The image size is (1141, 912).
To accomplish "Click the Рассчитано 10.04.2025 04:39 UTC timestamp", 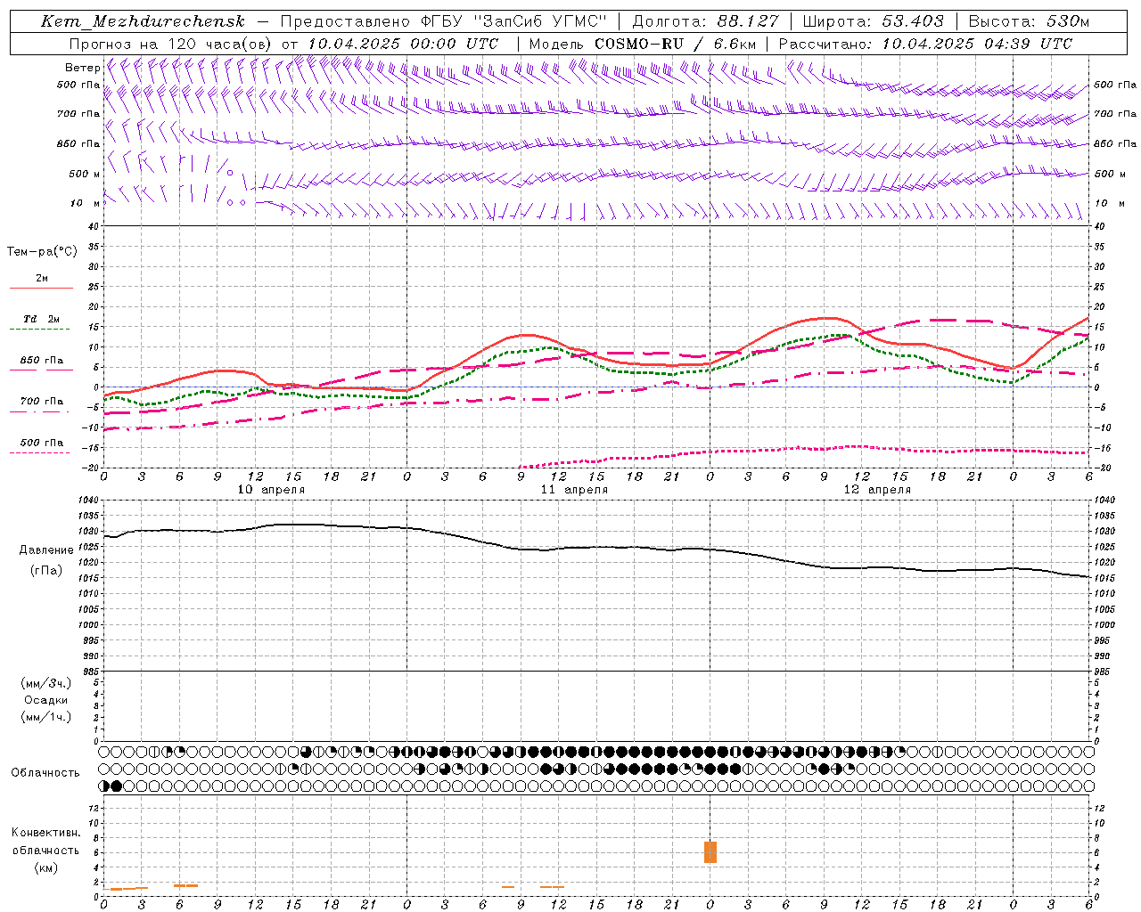I will click(x=925, y=44).
